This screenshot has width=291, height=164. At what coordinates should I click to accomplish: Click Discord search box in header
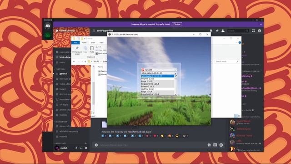238,31
